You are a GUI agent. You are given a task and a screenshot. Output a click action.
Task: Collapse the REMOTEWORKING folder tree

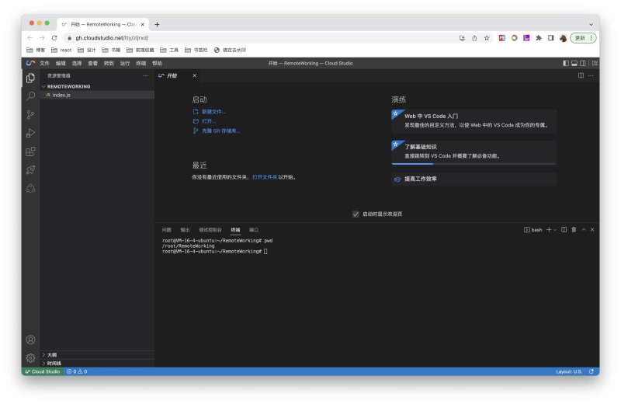[43, 86]
